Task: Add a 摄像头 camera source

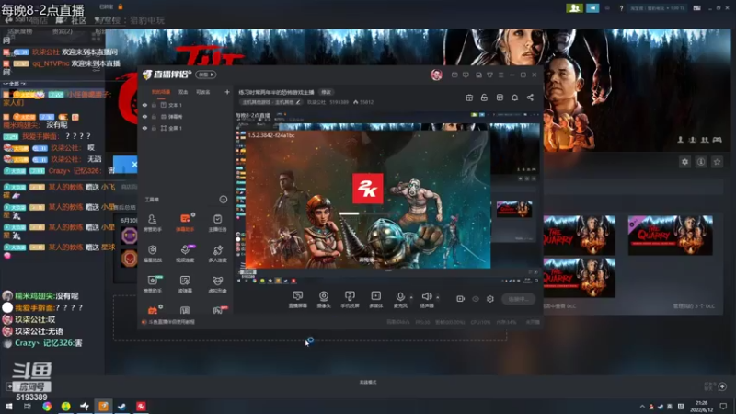Action: coord(324,299)
